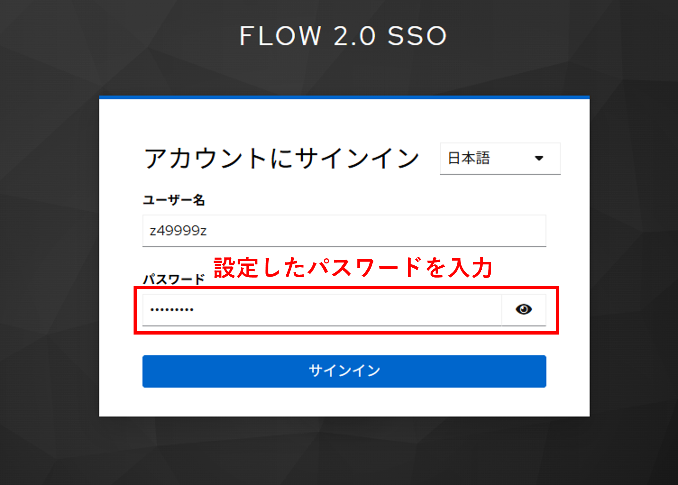Click the 日本語 text in language selector
Viewport: 678px width, 485px height.
point(469,158)
